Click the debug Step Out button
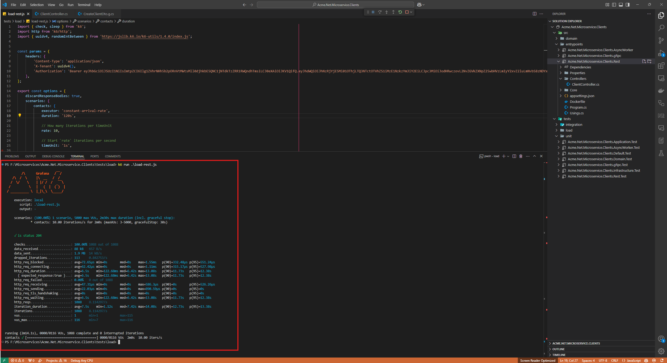 point(393,12)
